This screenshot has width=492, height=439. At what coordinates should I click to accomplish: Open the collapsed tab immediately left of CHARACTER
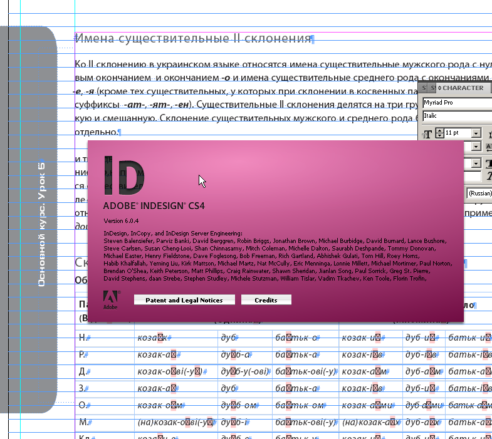432,88
